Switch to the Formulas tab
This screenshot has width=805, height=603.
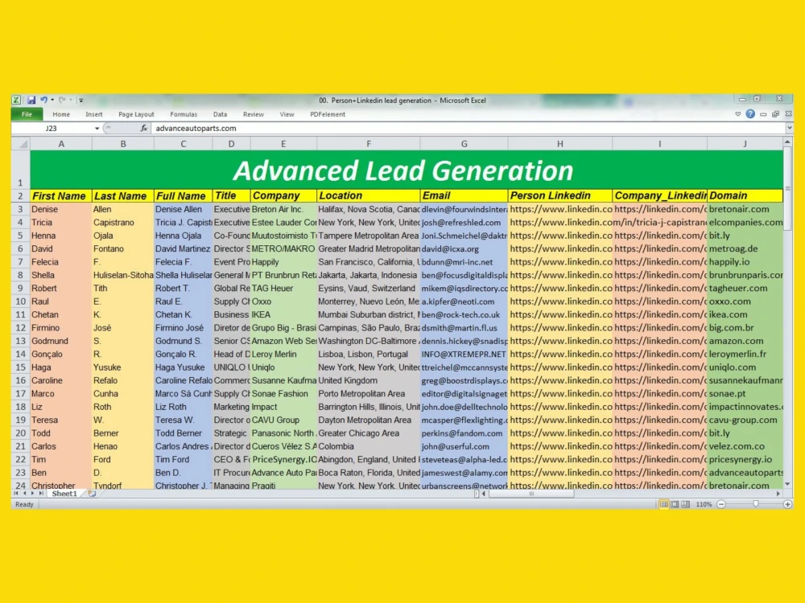coord(184,114)
